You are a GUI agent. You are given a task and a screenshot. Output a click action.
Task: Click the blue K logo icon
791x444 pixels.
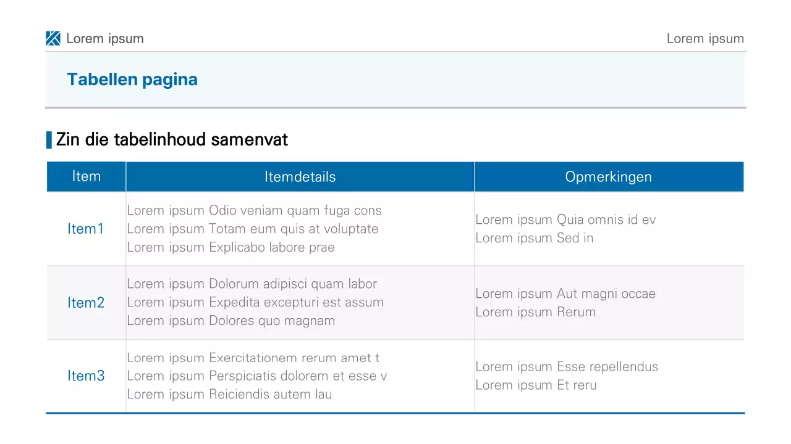click(x=53, y=38)
